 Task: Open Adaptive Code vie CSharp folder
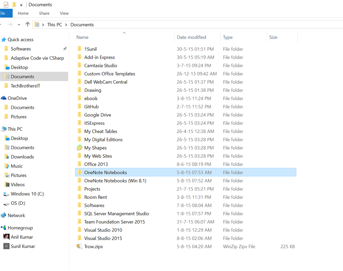(x=38, y=58)
